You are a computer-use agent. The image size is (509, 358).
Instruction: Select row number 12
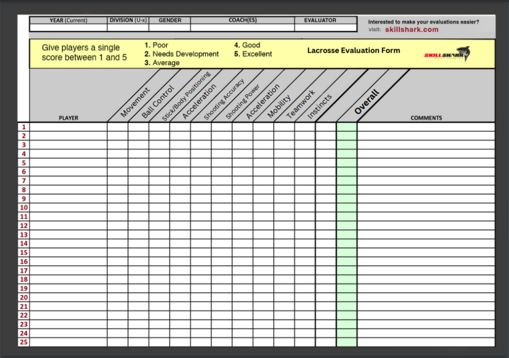point(23,225)
